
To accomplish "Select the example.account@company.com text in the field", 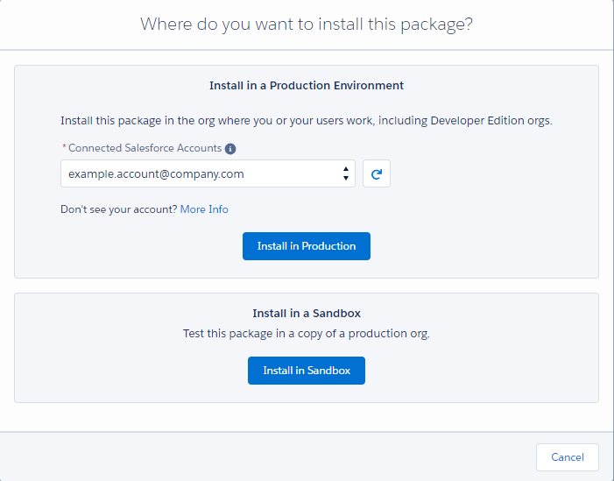I will [x=156, y=173].
